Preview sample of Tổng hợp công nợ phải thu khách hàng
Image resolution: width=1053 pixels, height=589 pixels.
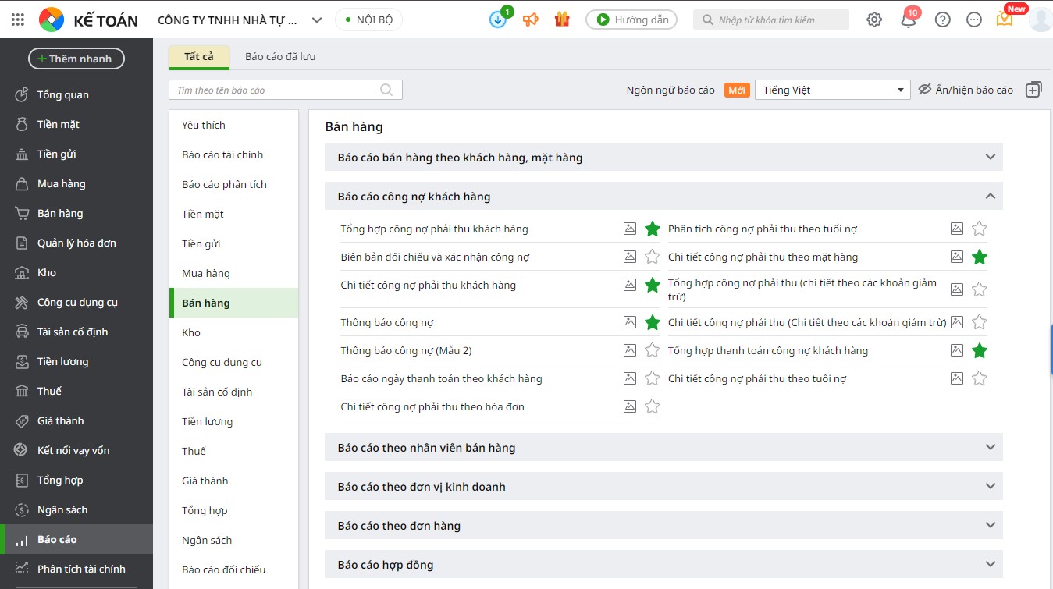tap(630, 229)
